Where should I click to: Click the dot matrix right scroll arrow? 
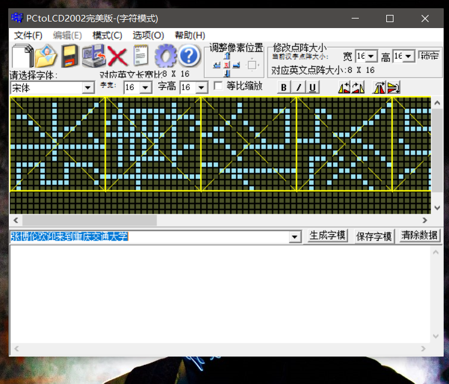coord(425,220)
